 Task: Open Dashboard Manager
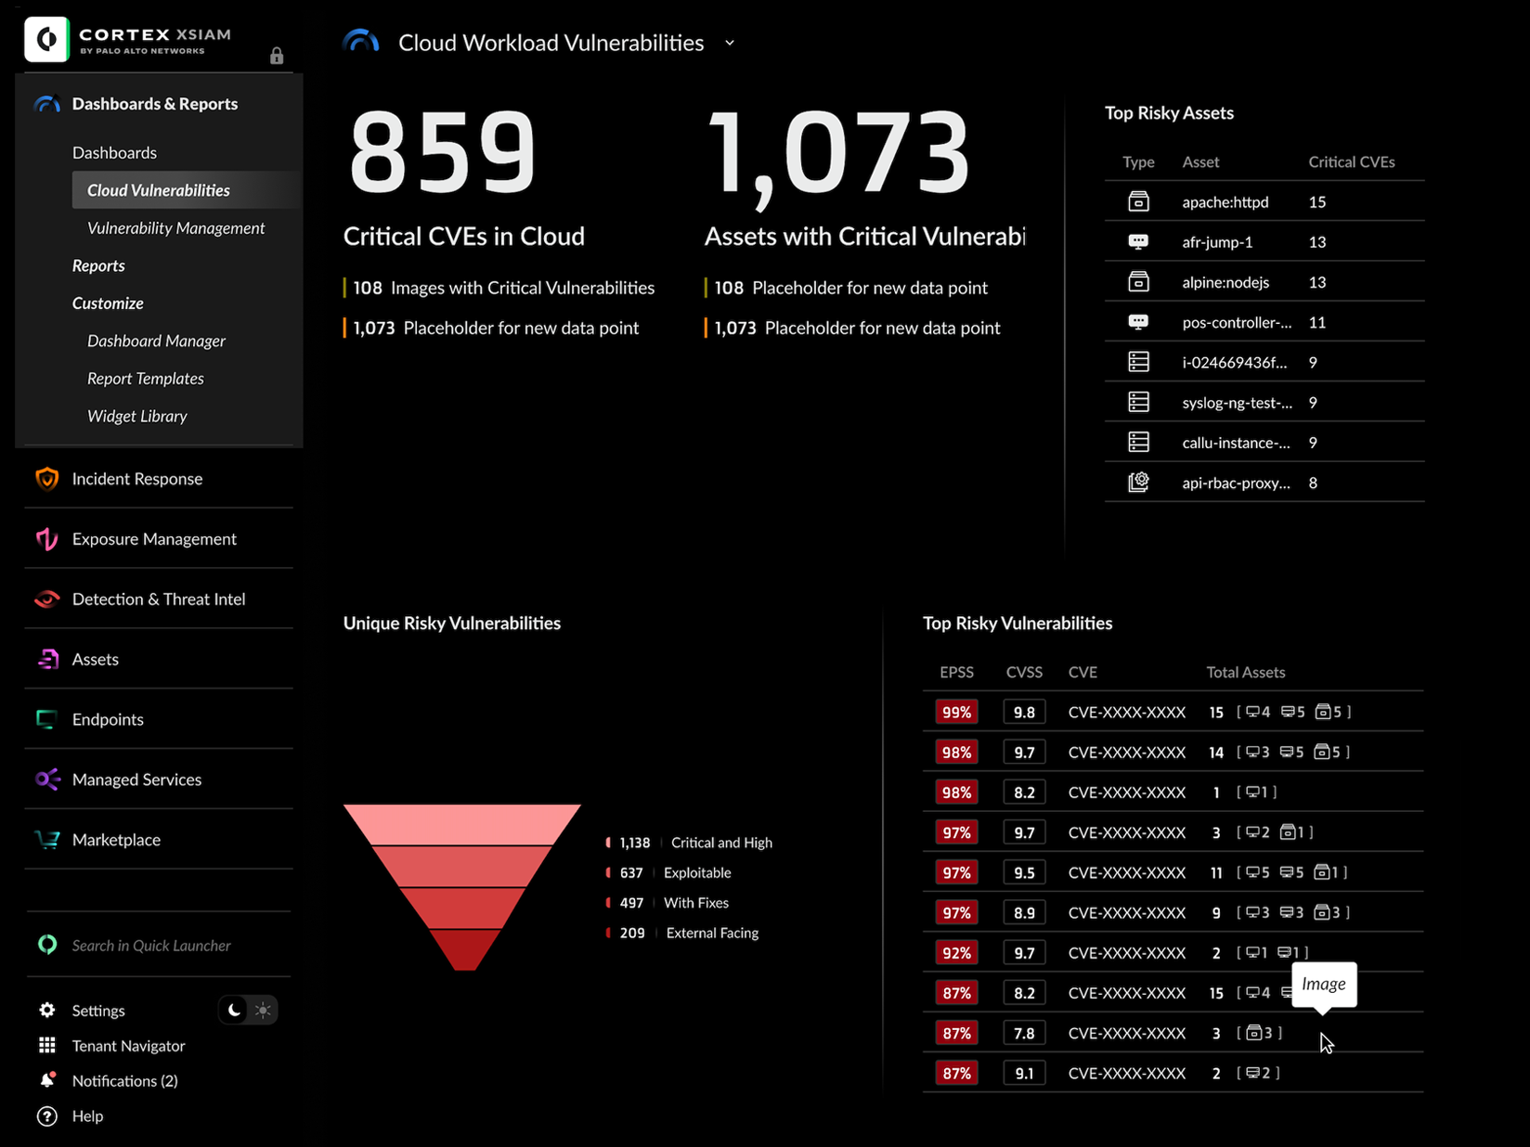pyautogui.click(x=156, y=341)
